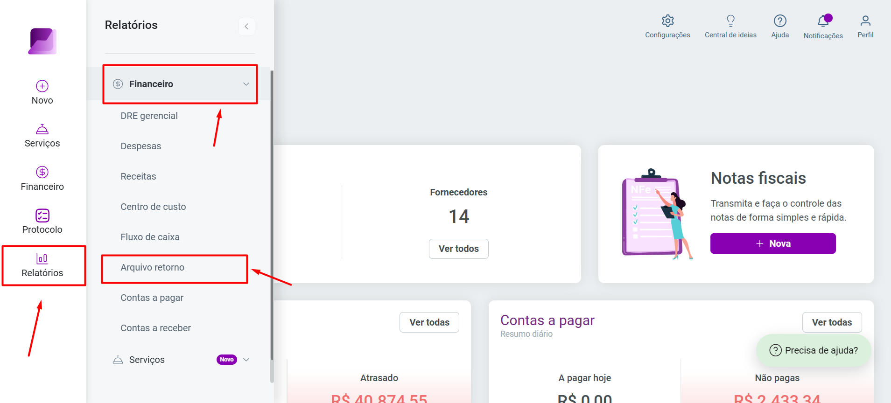Viewport: 891px width, 403px height.
Task: Open the Relatórios chart icon
Action: 42,258
